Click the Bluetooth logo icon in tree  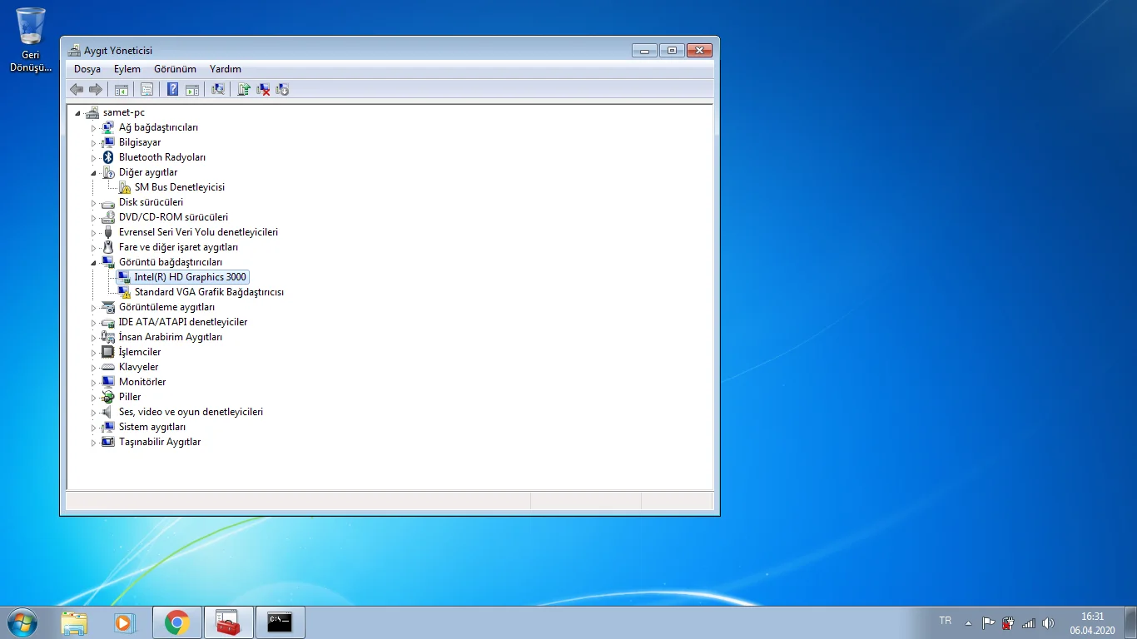pyautogui.click(x=107, y=157)
